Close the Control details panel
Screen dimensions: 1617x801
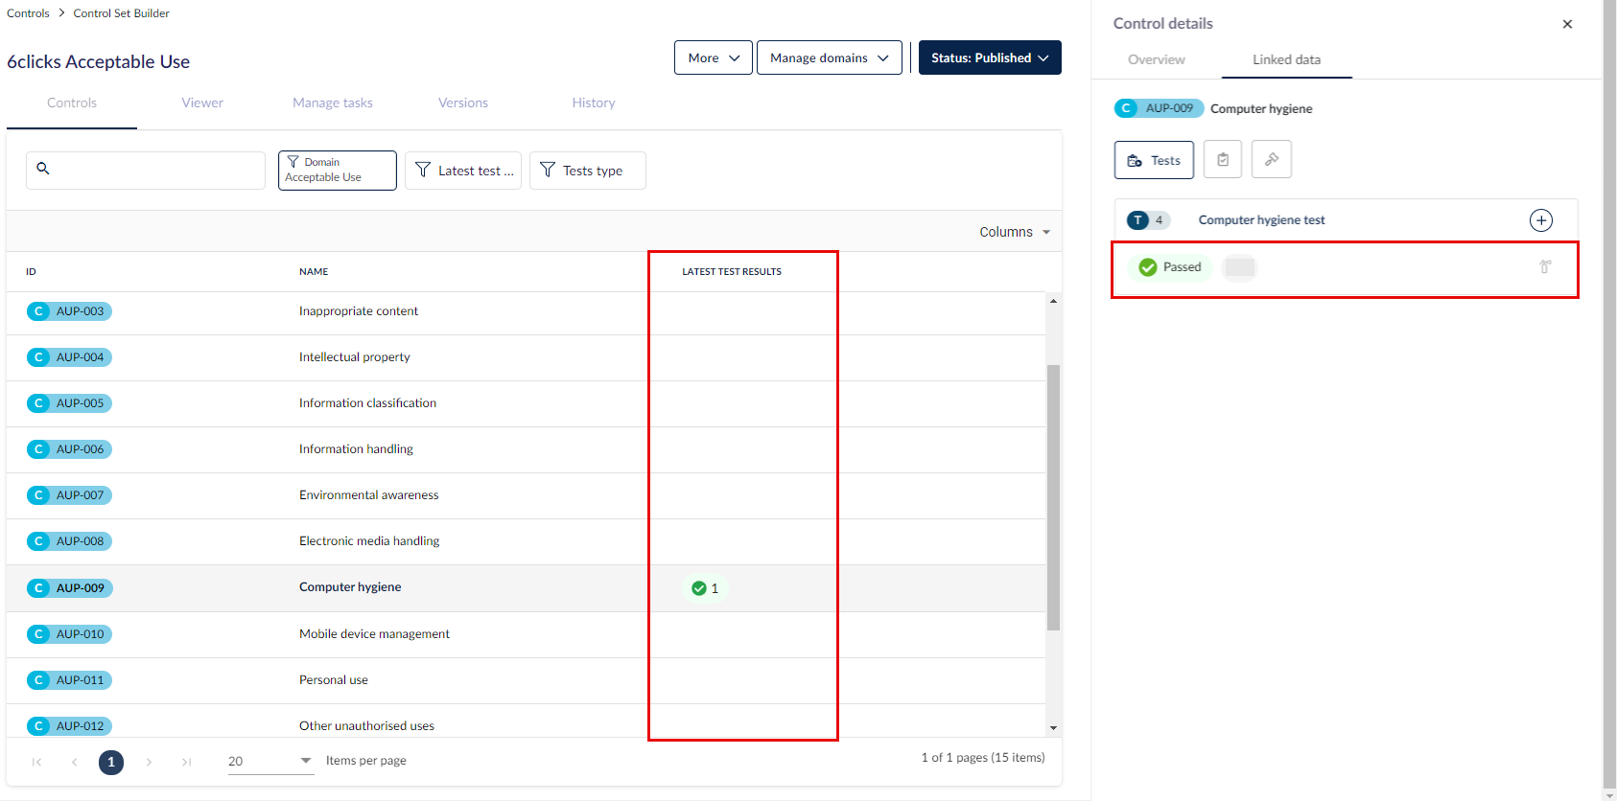pos(1567,24)
